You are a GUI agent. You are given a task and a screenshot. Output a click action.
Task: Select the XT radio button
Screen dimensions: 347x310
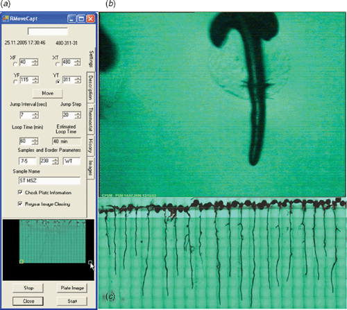click(x=58, y=64)
